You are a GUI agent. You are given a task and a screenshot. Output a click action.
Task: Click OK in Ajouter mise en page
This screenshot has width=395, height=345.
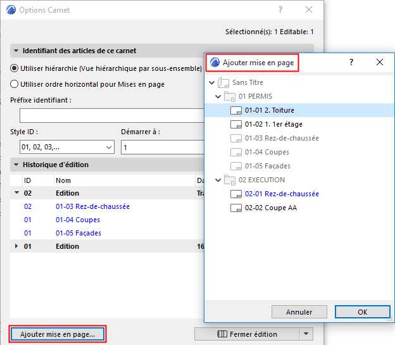(363, 312)
